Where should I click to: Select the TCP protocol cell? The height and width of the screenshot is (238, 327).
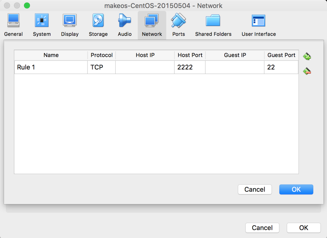(x=102, y=67)
